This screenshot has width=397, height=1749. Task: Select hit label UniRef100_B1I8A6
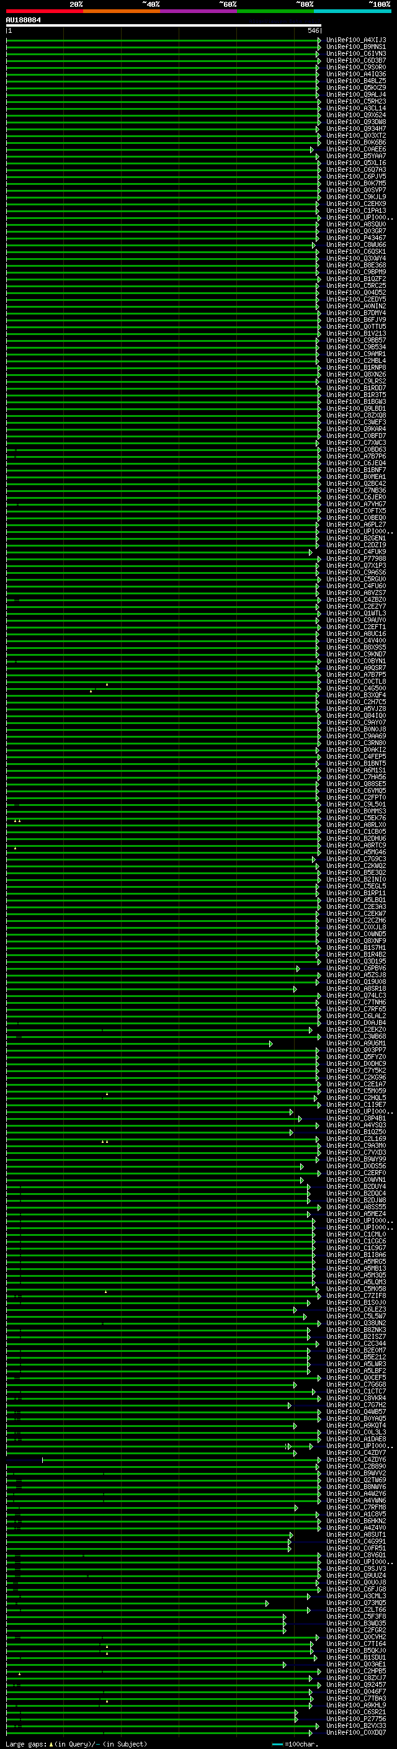356,1255
